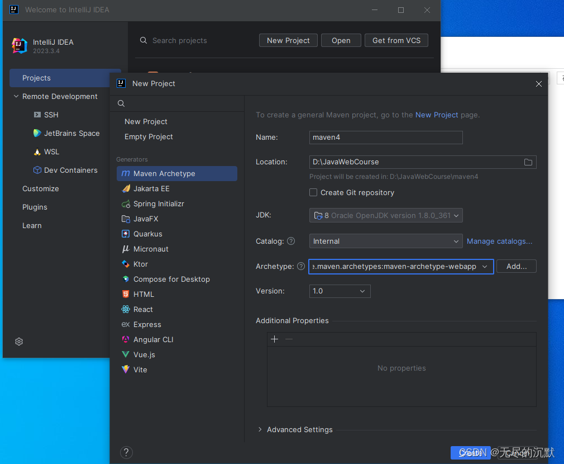
Task: Open Customize tab in Welcome window
Action: [x=41, y=188]
